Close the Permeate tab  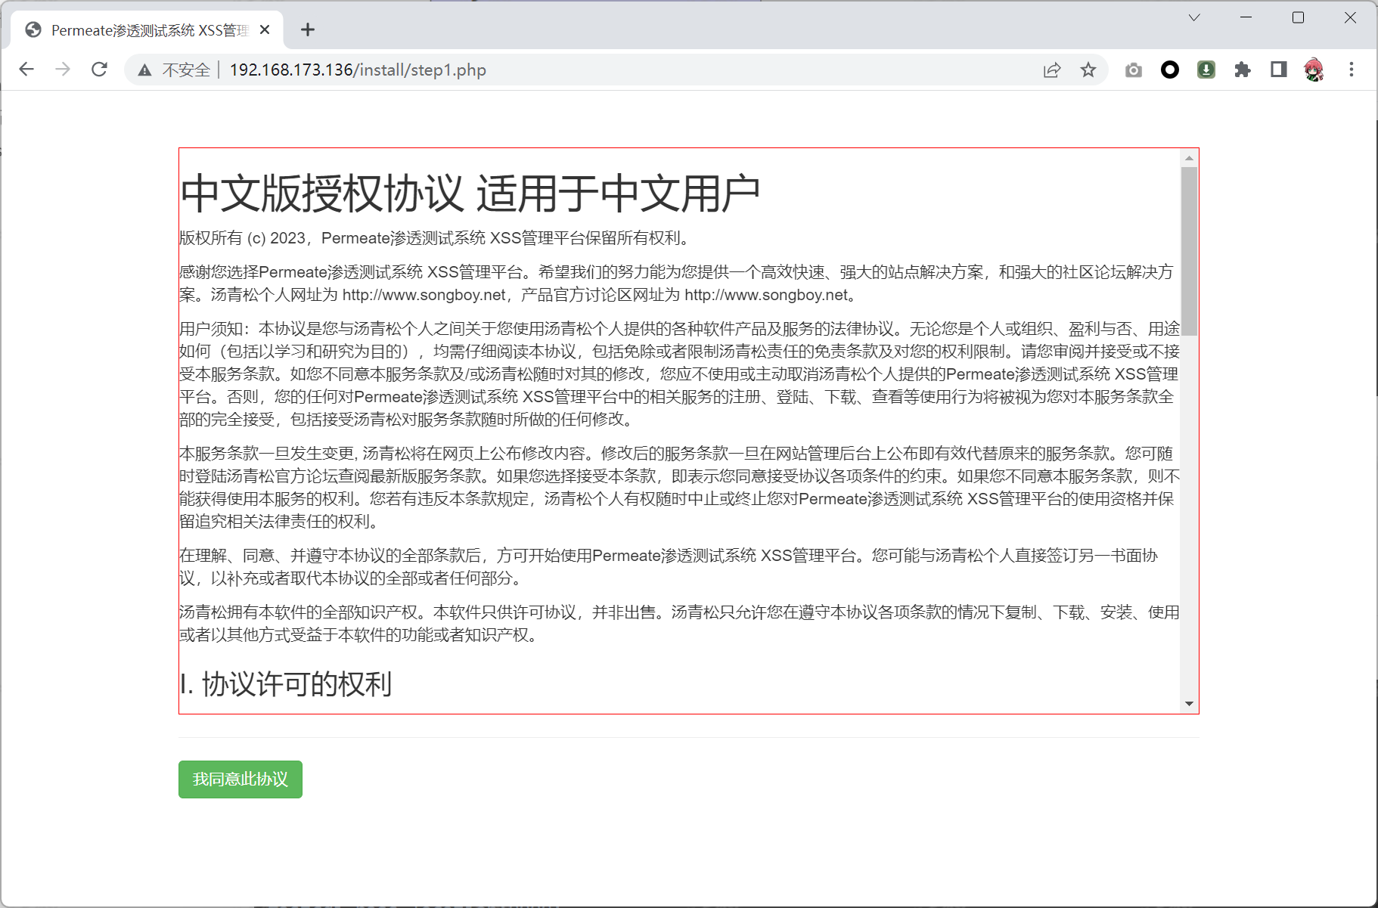coord(265,30)
